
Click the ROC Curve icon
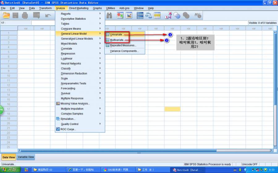coord(58,129)
